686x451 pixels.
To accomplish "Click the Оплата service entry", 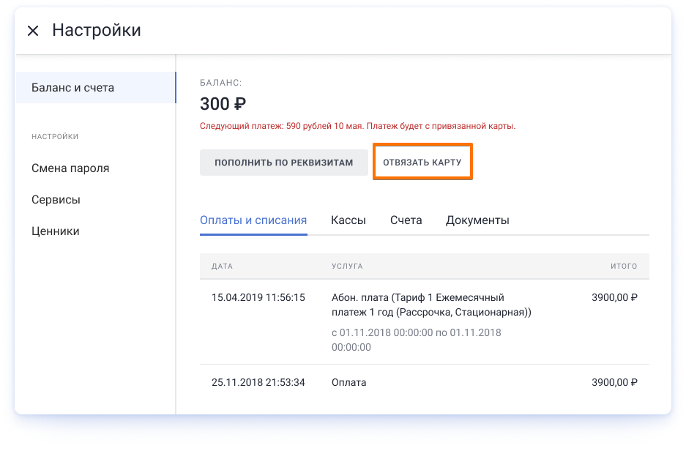I will tap(348, 382).
